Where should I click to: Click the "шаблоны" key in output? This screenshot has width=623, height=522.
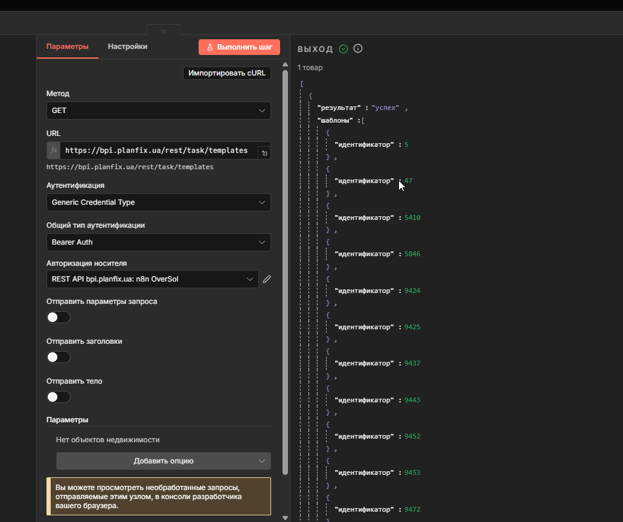coord(335,120)
